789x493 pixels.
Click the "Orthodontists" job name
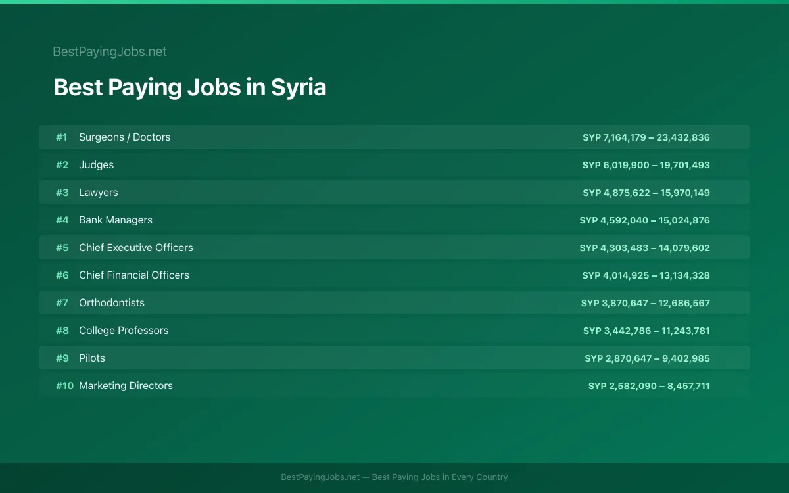(112, 303)
